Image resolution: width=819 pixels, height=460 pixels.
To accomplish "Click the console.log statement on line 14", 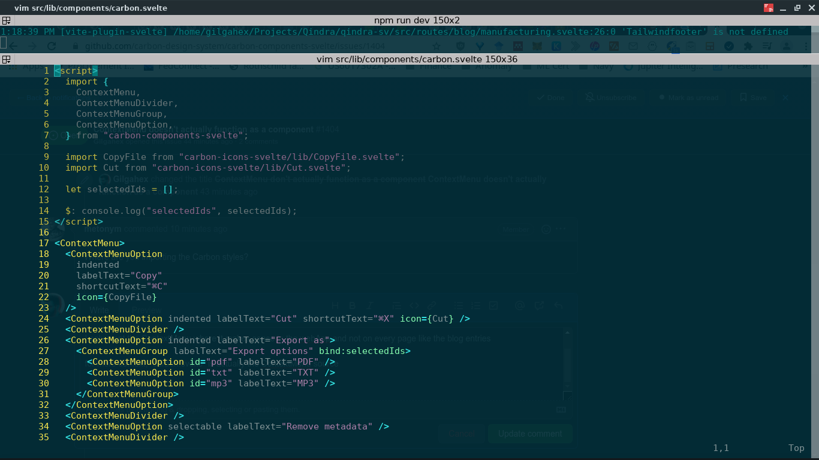I will click(189, 211).
